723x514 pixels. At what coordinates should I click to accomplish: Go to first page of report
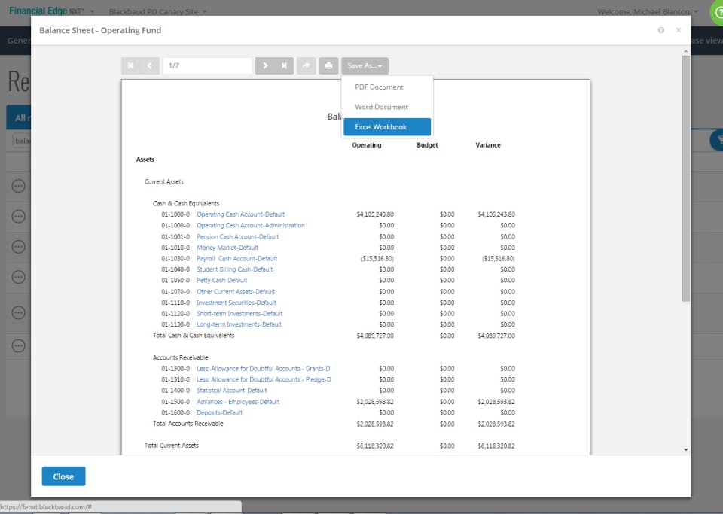[x=130, y=66]
